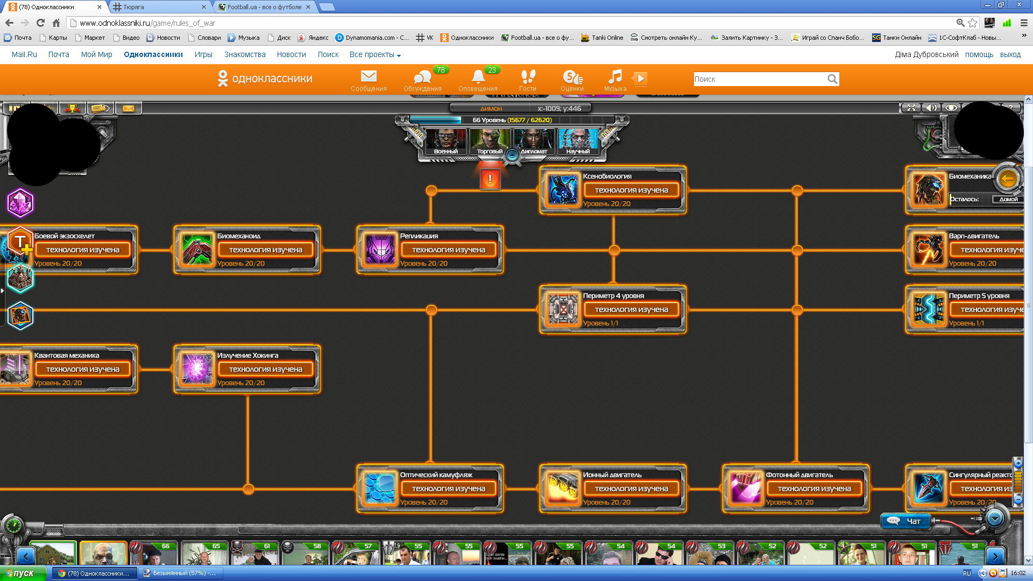Click технология изучена on Оптический камуфляж
This screenshot has height=581, width=1033.
pos(448,488)
